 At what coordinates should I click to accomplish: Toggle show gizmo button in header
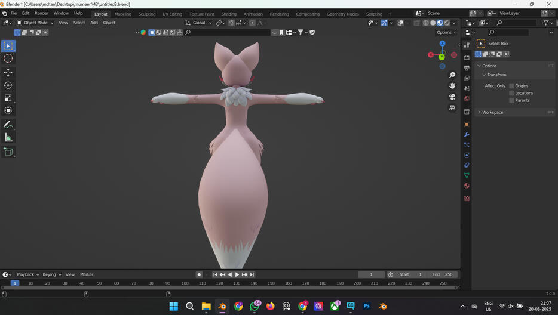coord(384,23)
